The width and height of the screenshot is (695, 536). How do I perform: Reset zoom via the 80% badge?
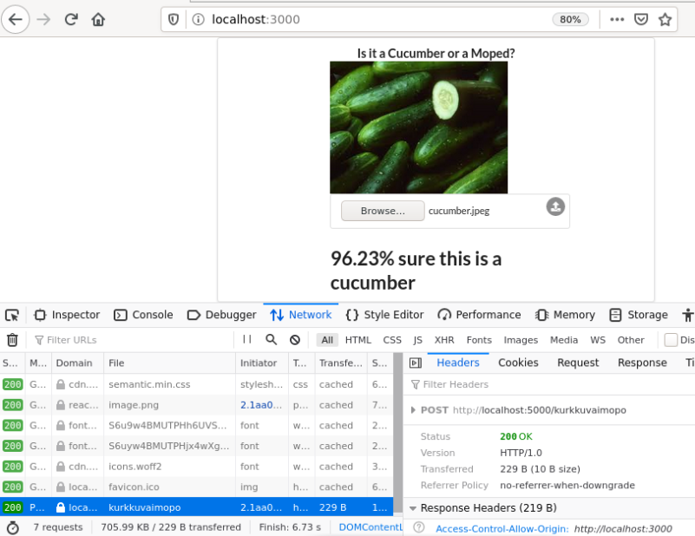(570, 19)
